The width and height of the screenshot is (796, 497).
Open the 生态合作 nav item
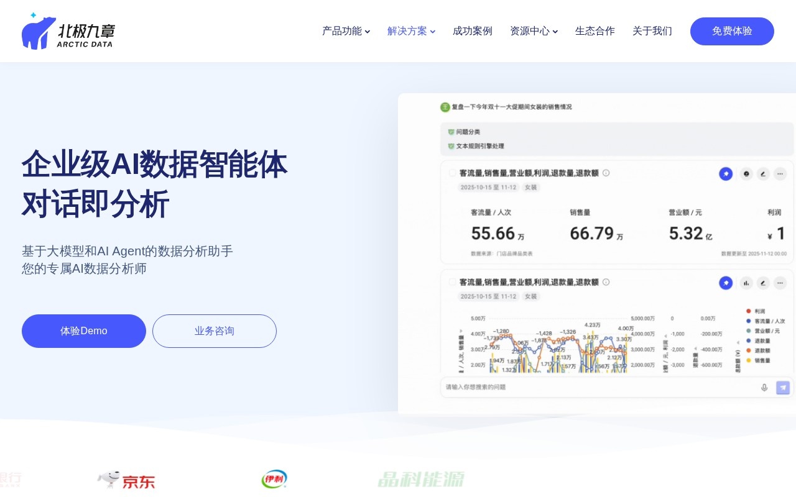595,31
